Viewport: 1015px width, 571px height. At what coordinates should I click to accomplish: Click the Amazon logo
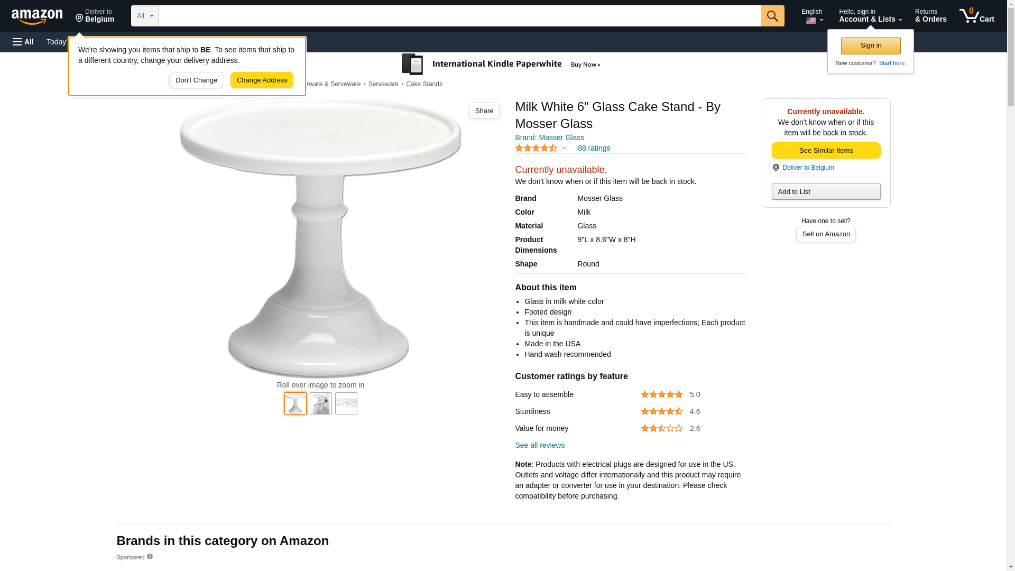37,16
